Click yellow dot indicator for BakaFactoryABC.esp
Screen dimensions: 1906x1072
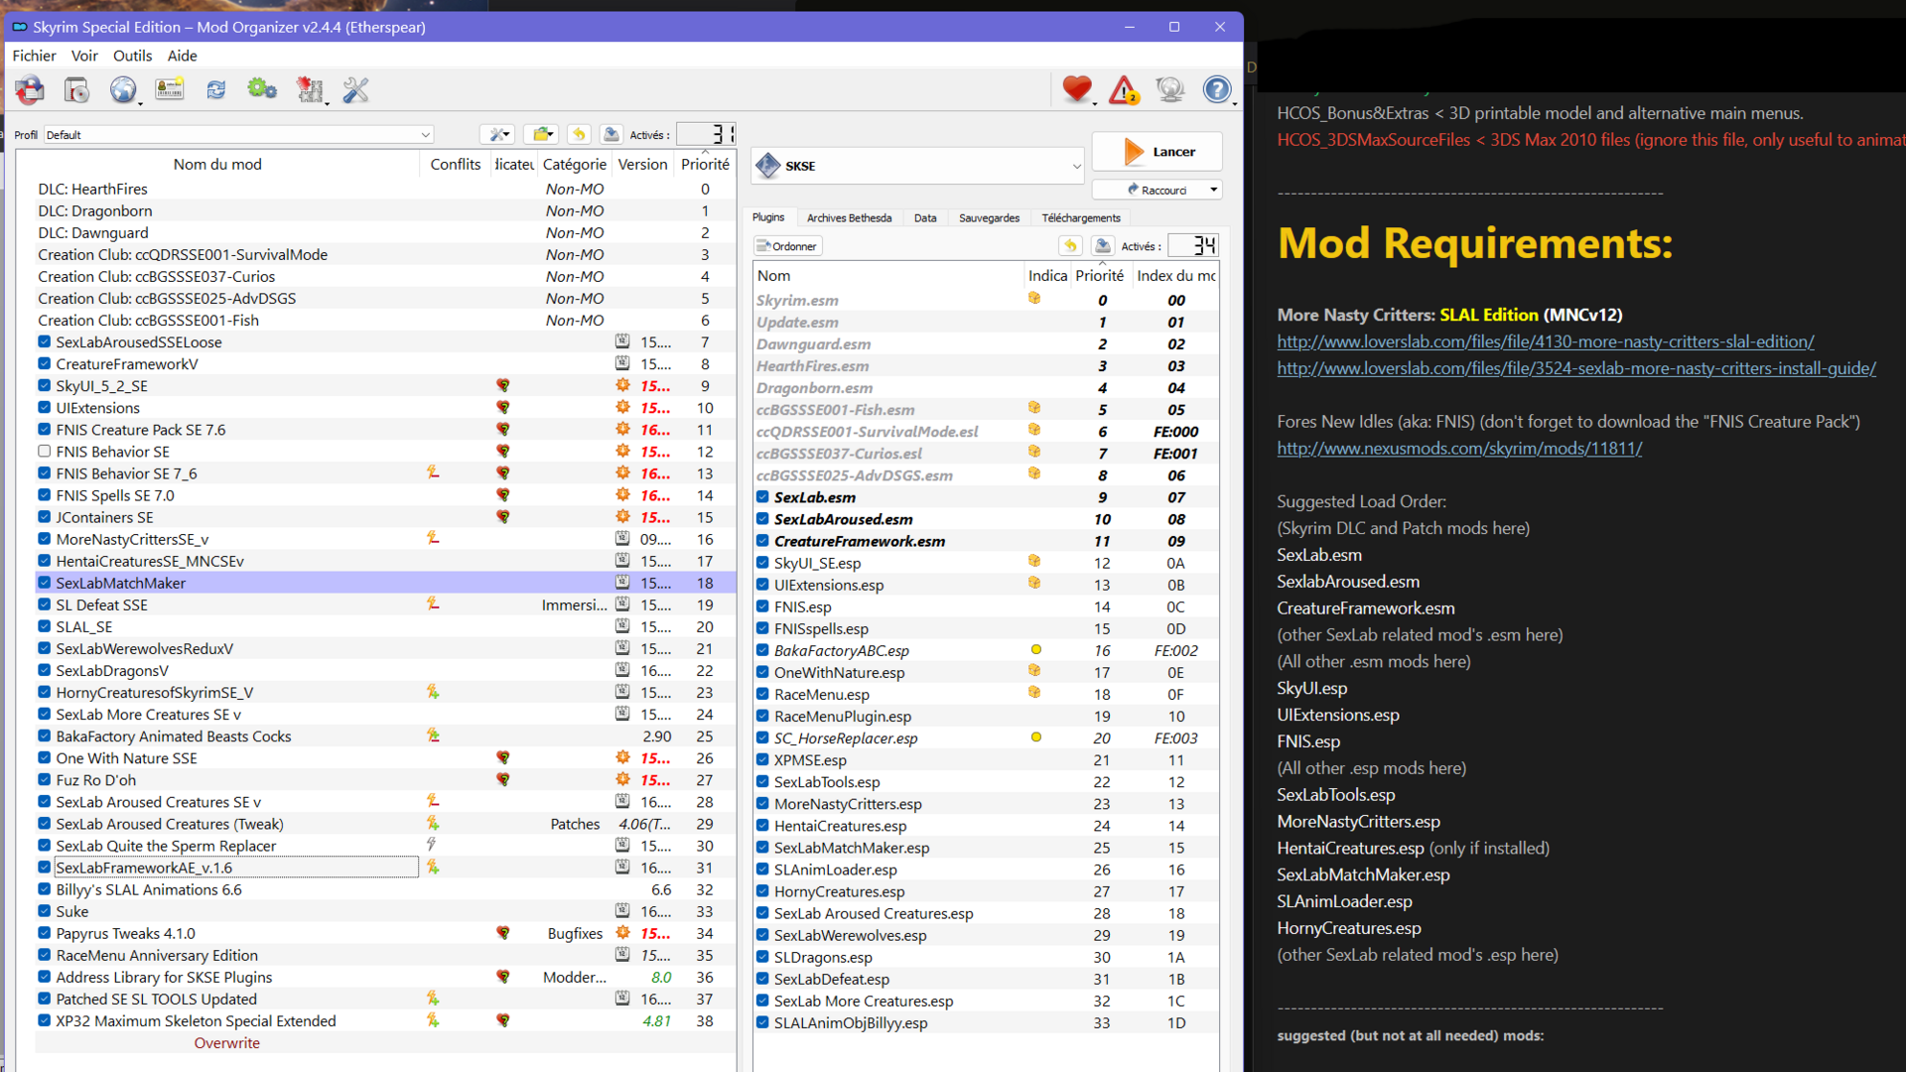click(1035, 650)
